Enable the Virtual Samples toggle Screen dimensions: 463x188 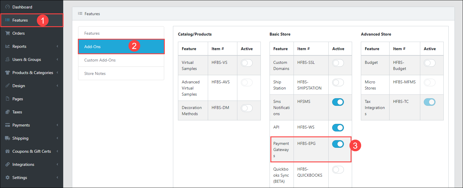click(x=246, y=63)
